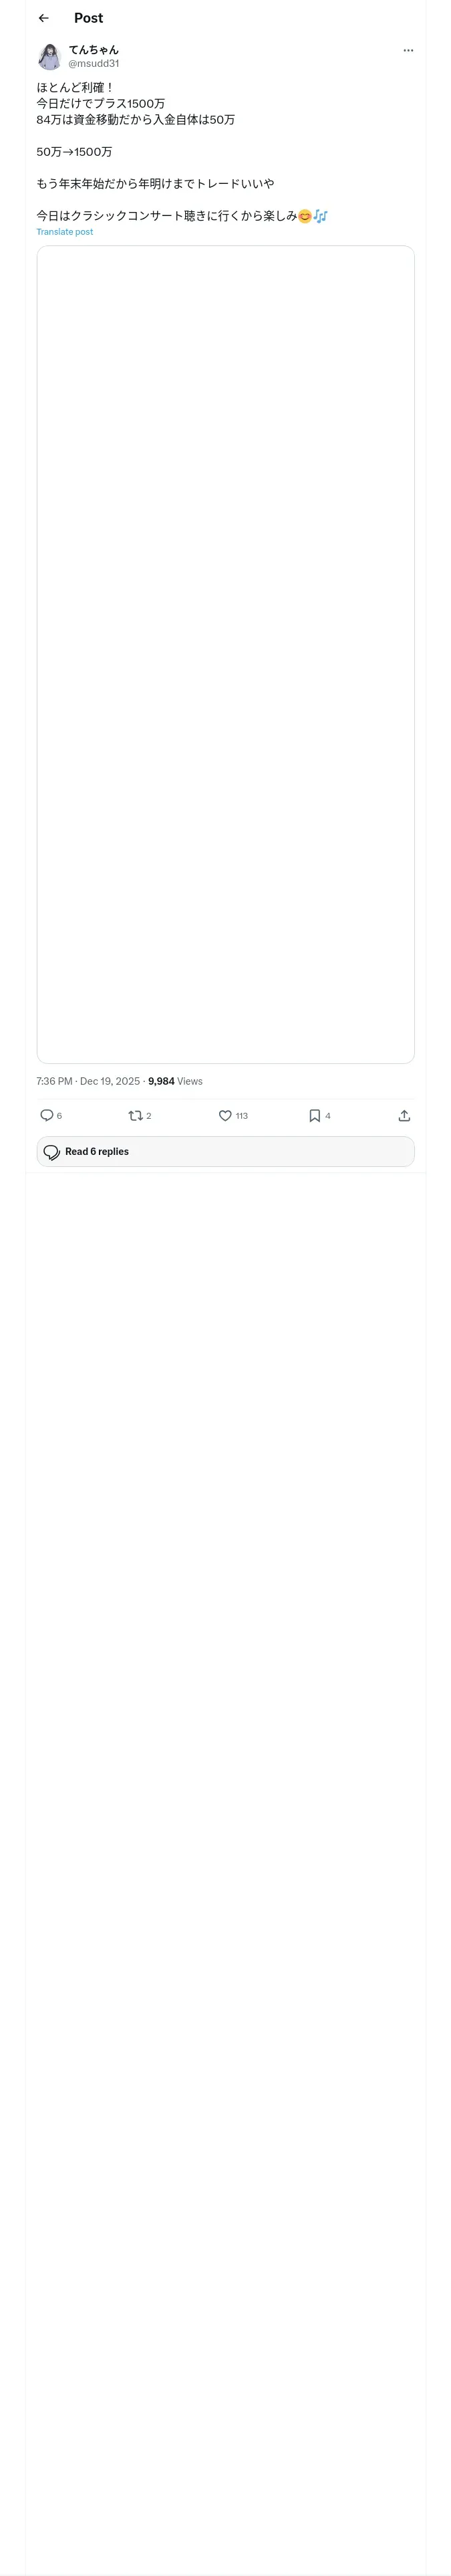The height and width of the screenshot is (2576, 451).
Task: Click the 113 likes count
Action: pos(242,1116)
